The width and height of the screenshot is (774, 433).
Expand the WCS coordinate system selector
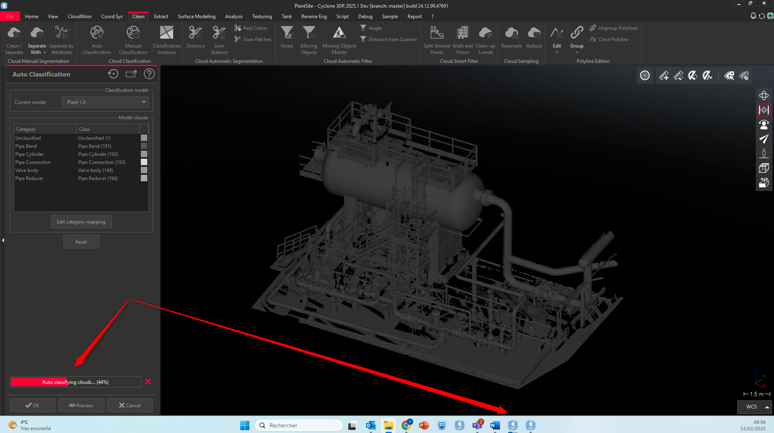[x=767, y=407]
